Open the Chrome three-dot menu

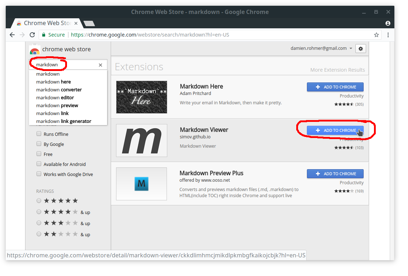coord(388,35)
